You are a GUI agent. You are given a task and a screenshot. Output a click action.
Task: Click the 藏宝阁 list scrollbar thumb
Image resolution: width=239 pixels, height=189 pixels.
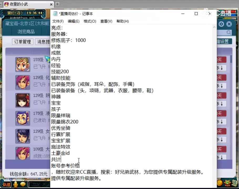tap(231, 59)
